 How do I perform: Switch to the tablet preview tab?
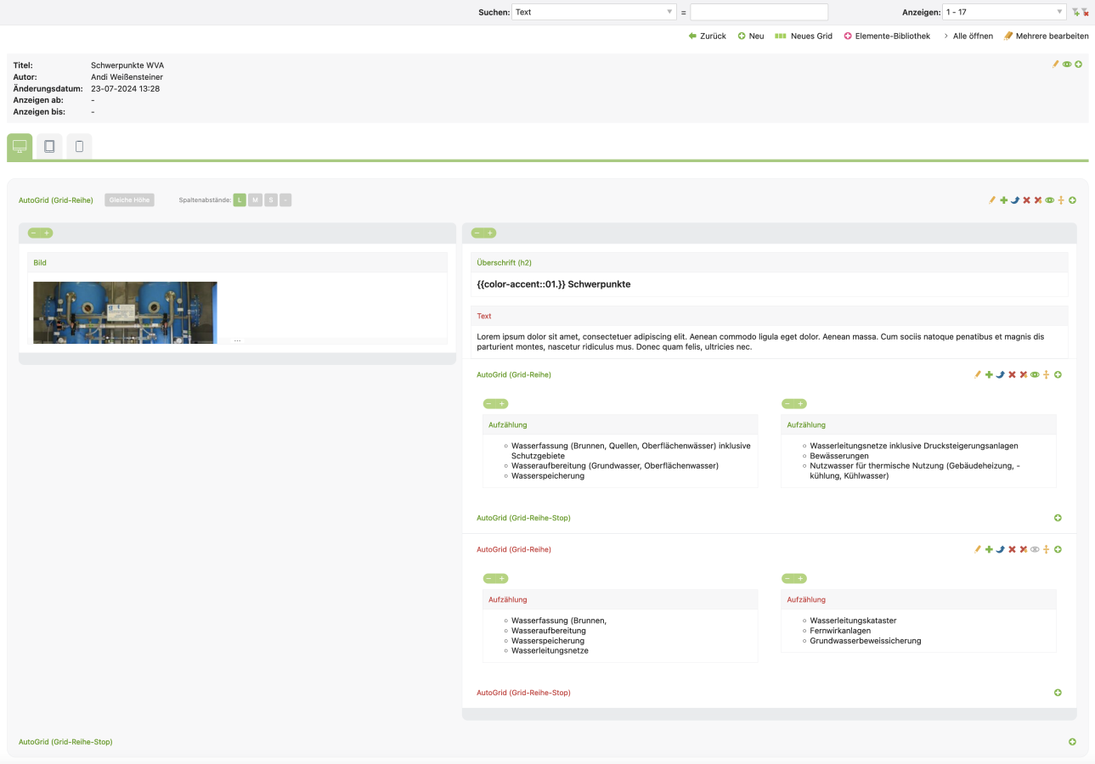click(49, 147)
